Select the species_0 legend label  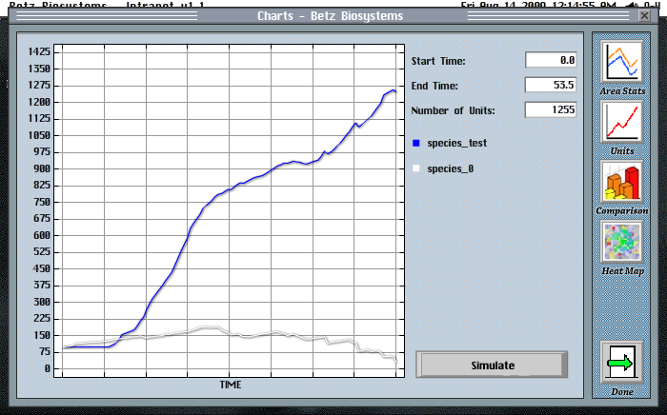coord(451,168)
